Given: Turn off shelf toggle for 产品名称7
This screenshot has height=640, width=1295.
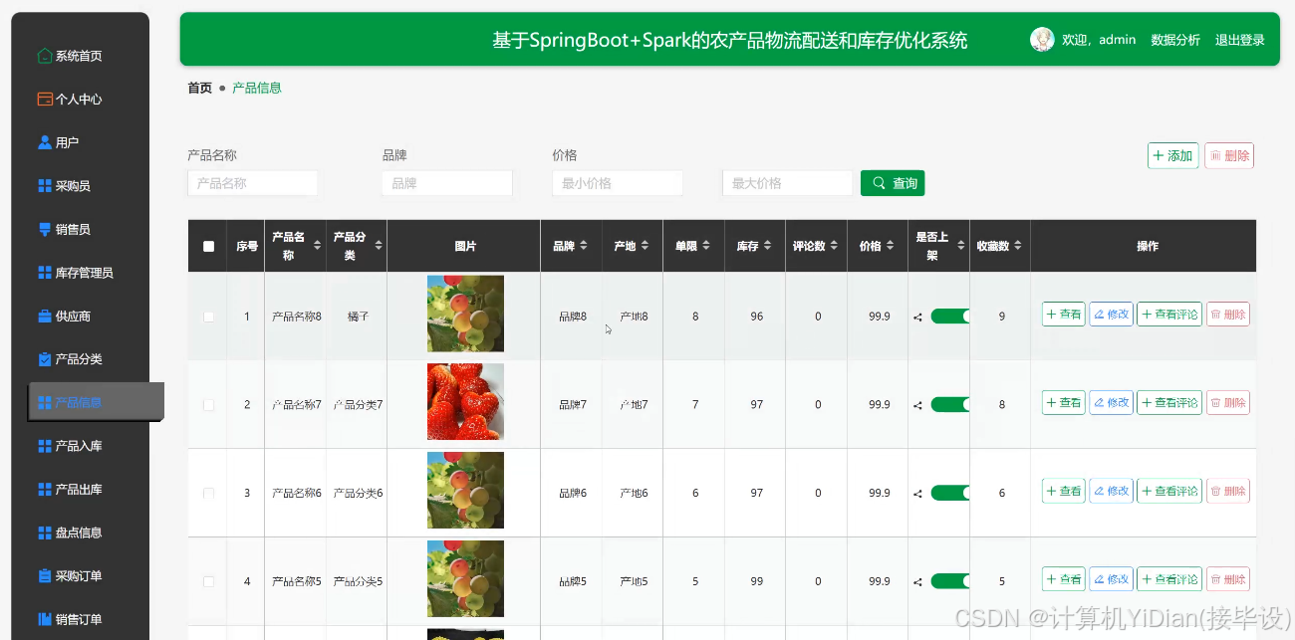Looking at the screenshot, I should (x=949, y=404).
